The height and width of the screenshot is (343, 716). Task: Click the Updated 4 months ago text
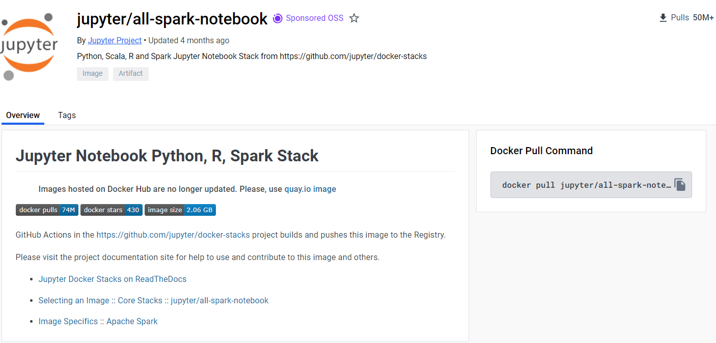189,40
